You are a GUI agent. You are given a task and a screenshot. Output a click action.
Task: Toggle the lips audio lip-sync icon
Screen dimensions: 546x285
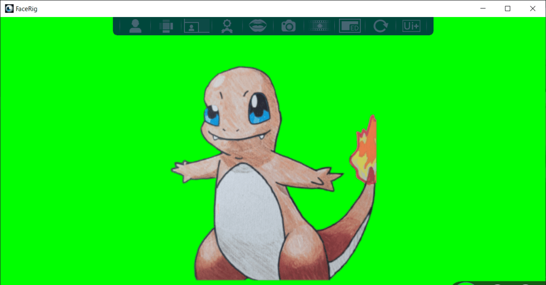pos(258,26)
